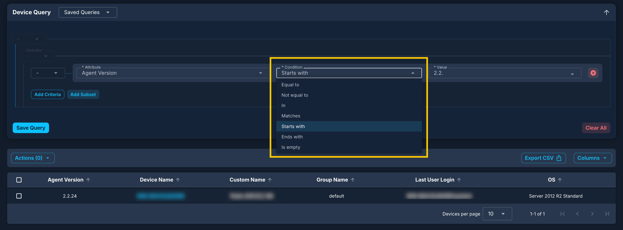Remove criteria row with red X icon
The image size is (623, 230).
(593, 73)
